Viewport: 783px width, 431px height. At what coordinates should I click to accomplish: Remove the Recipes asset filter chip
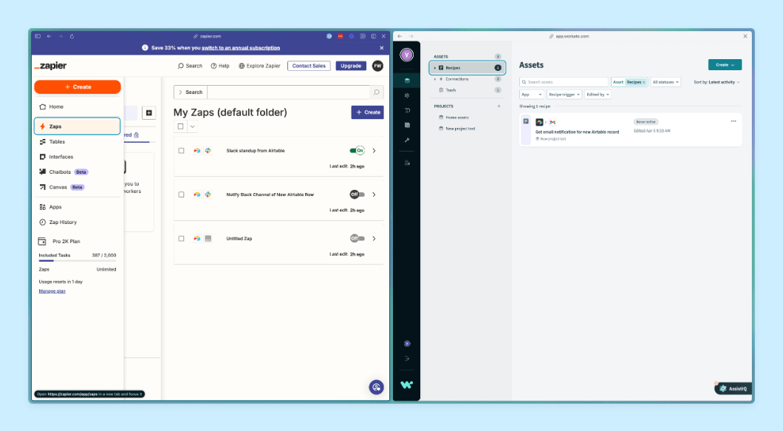(x=643, y=82)
